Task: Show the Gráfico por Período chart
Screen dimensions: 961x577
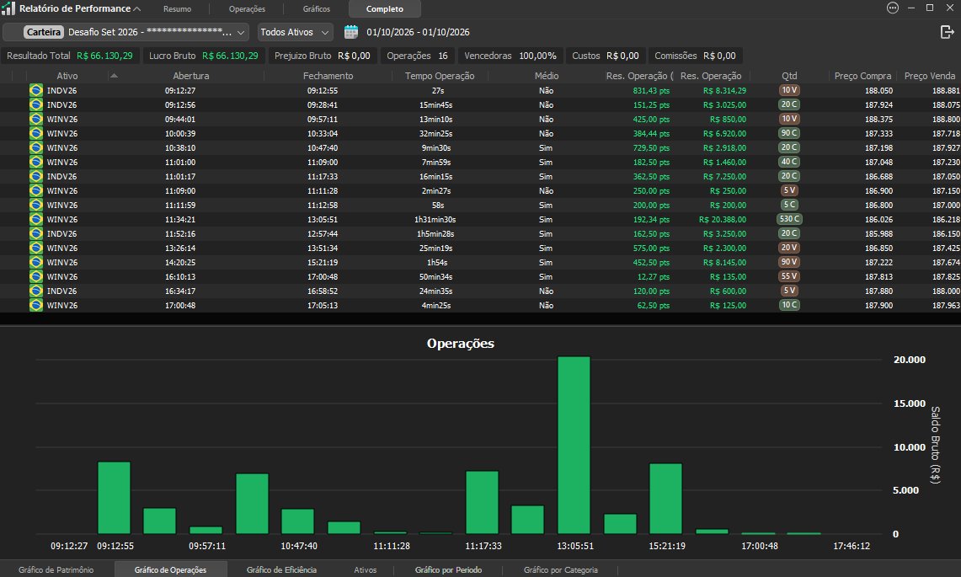Action: (449, 569)
